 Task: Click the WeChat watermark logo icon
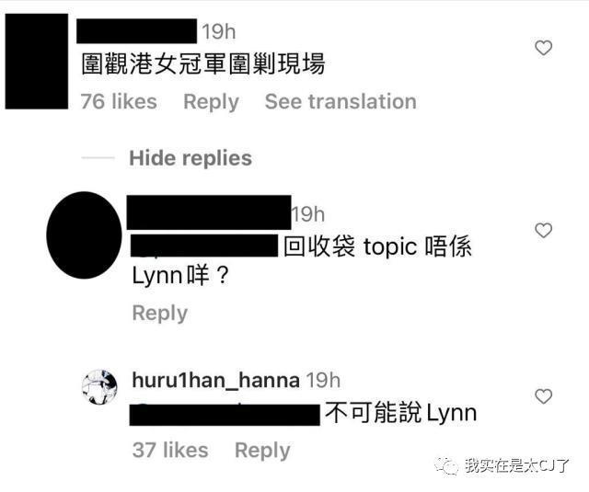tap(446, 466)
